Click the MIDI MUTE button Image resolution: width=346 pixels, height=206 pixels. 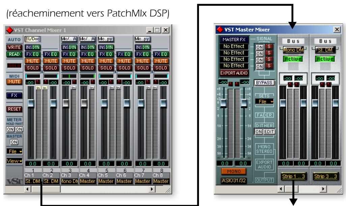pos(13,81)
